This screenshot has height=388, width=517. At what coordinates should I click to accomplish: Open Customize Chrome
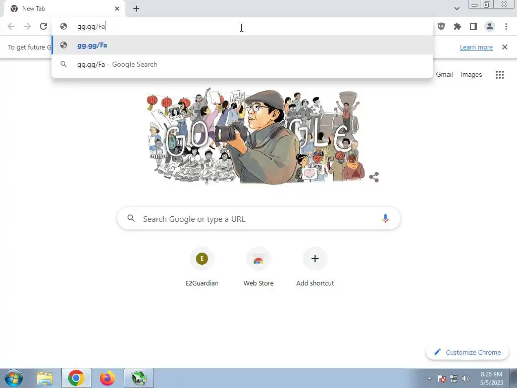[467, 352]
